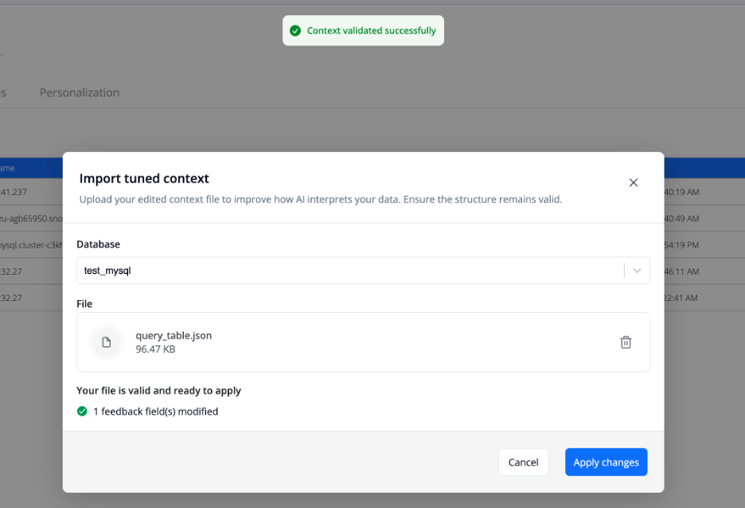Click the green check icon in validation toast
Screen dimensions: 745x508
click(295, 30)
